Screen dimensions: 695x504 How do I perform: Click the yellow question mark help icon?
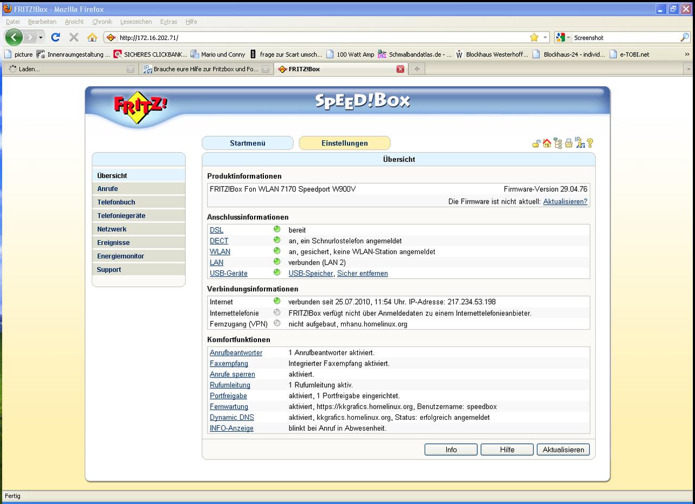pyautogui.click(x=590, y=143)
